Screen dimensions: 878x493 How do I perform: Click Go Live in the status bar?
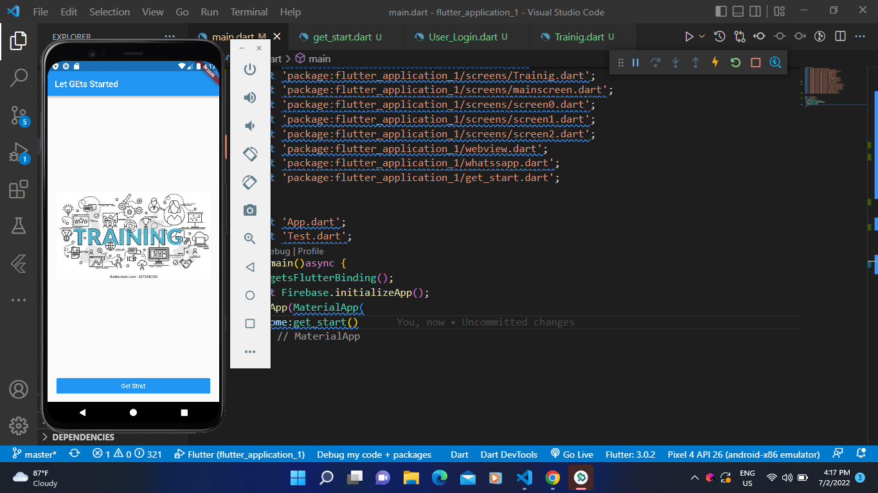pos(571,454)
